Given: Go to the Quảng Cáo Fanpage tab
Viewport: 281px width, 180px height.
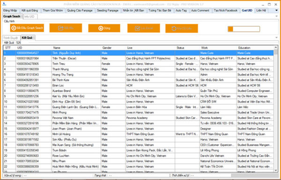Looking at the screenshot, I should 80,10.
